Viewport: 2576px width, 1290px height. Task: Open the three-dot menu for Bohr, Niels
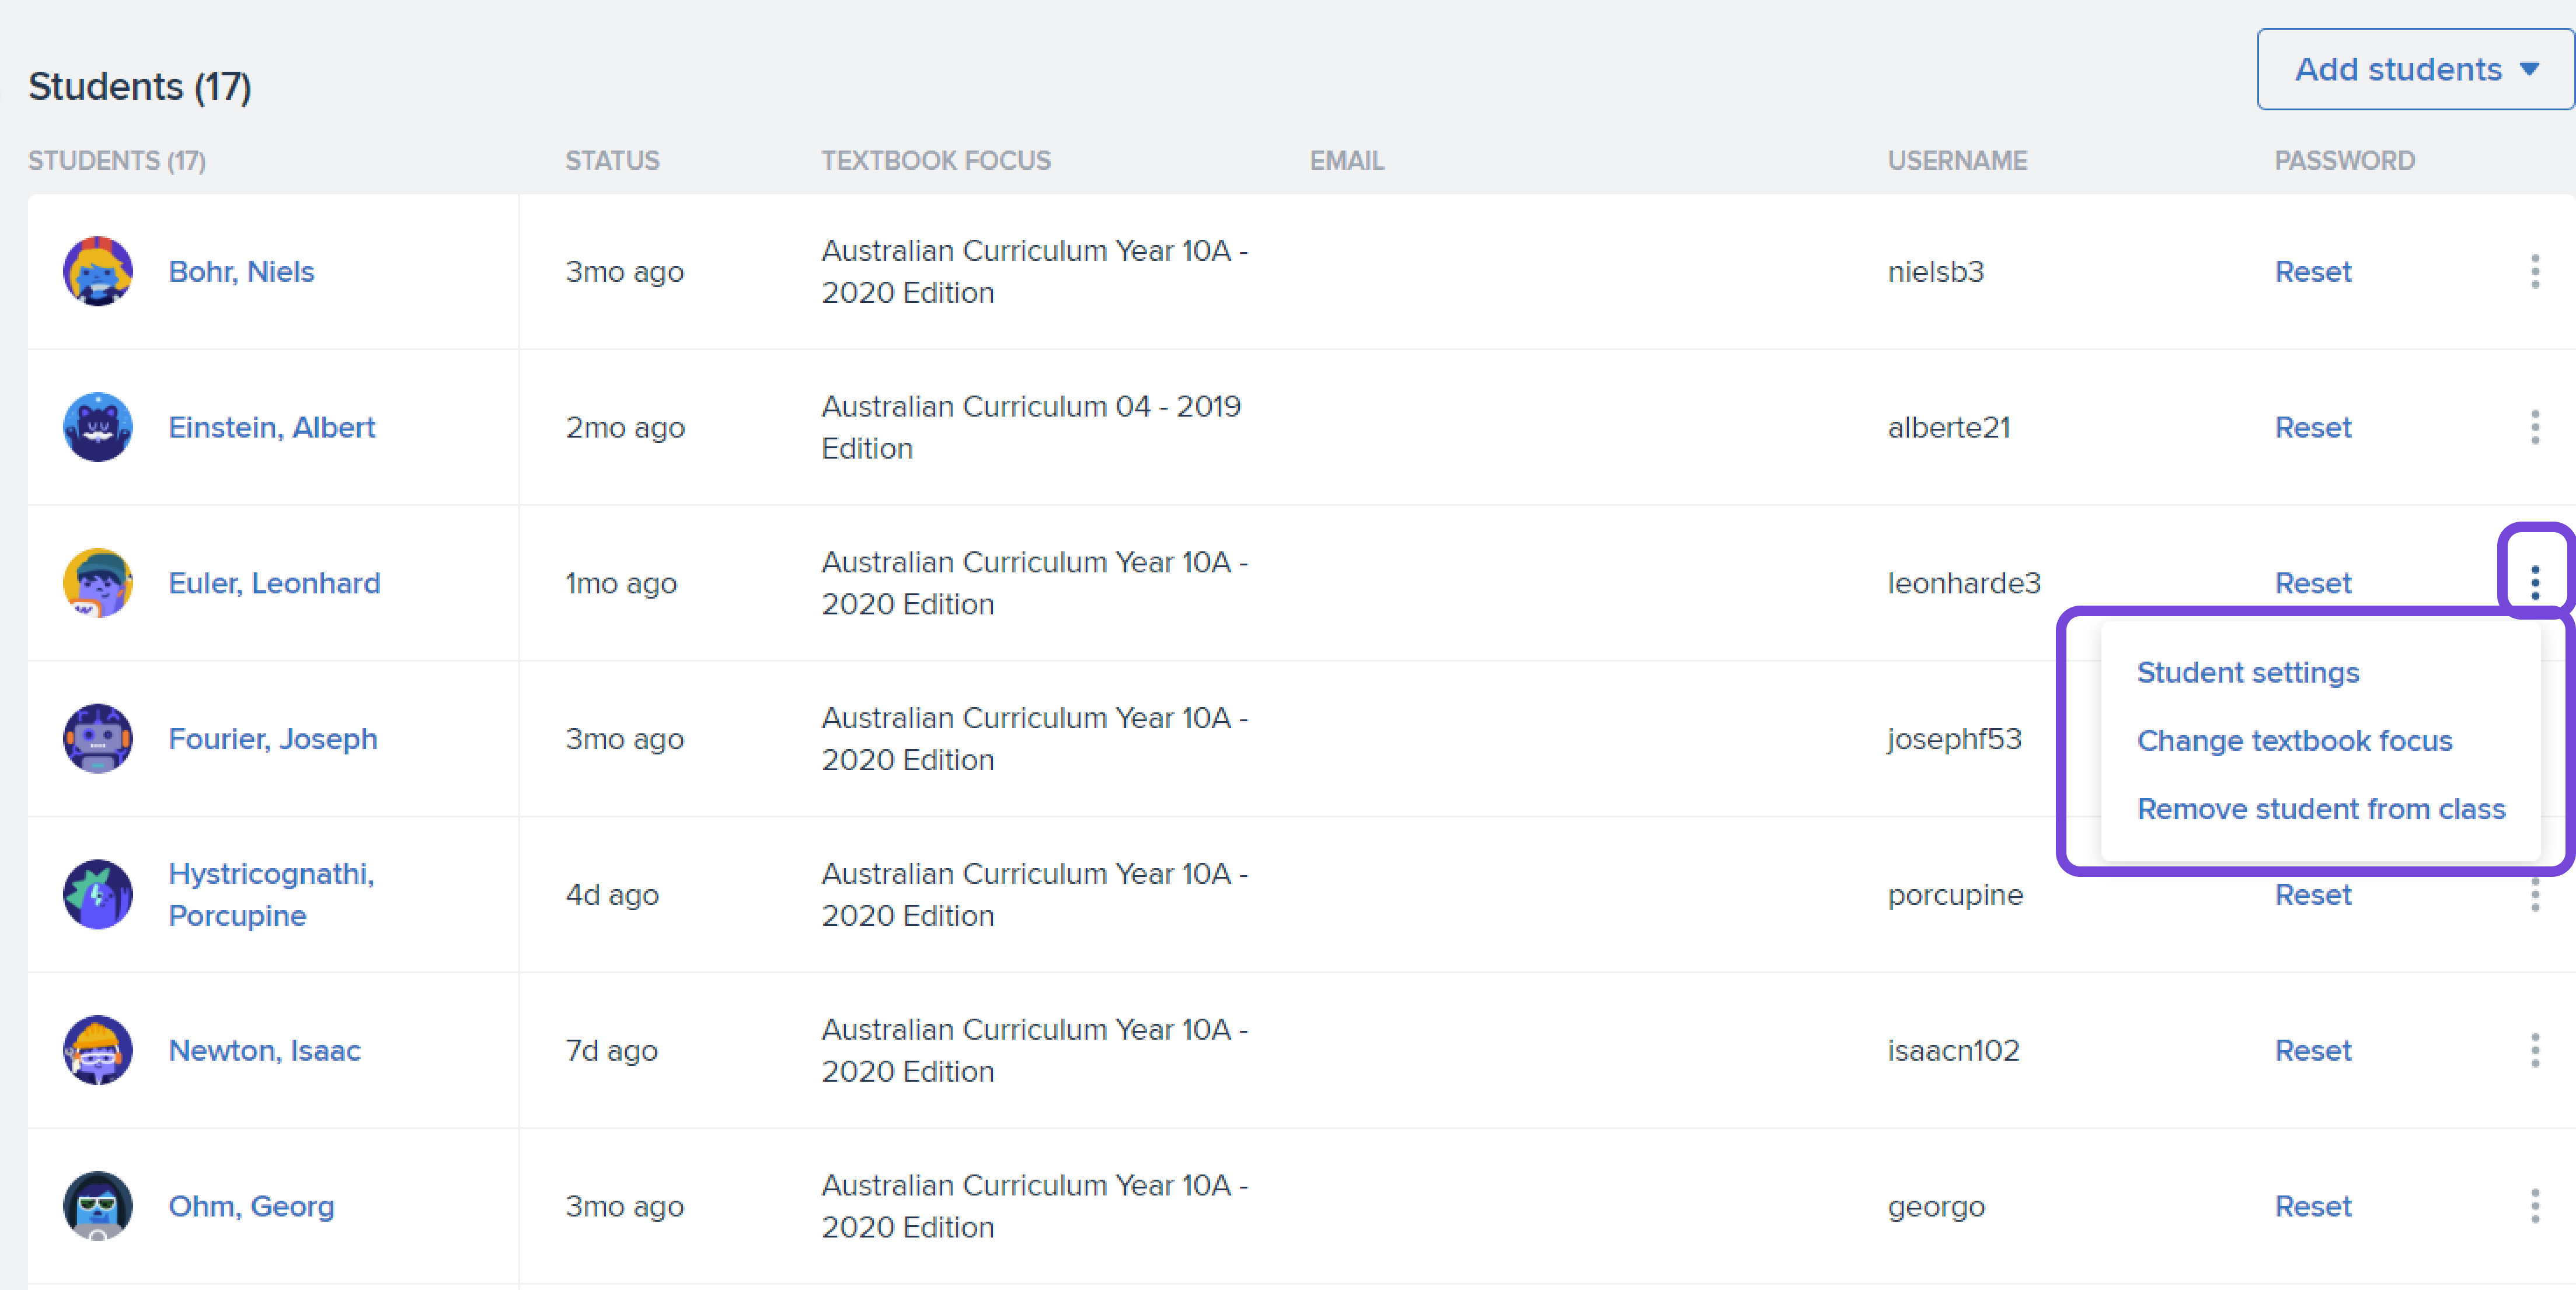2535,271
